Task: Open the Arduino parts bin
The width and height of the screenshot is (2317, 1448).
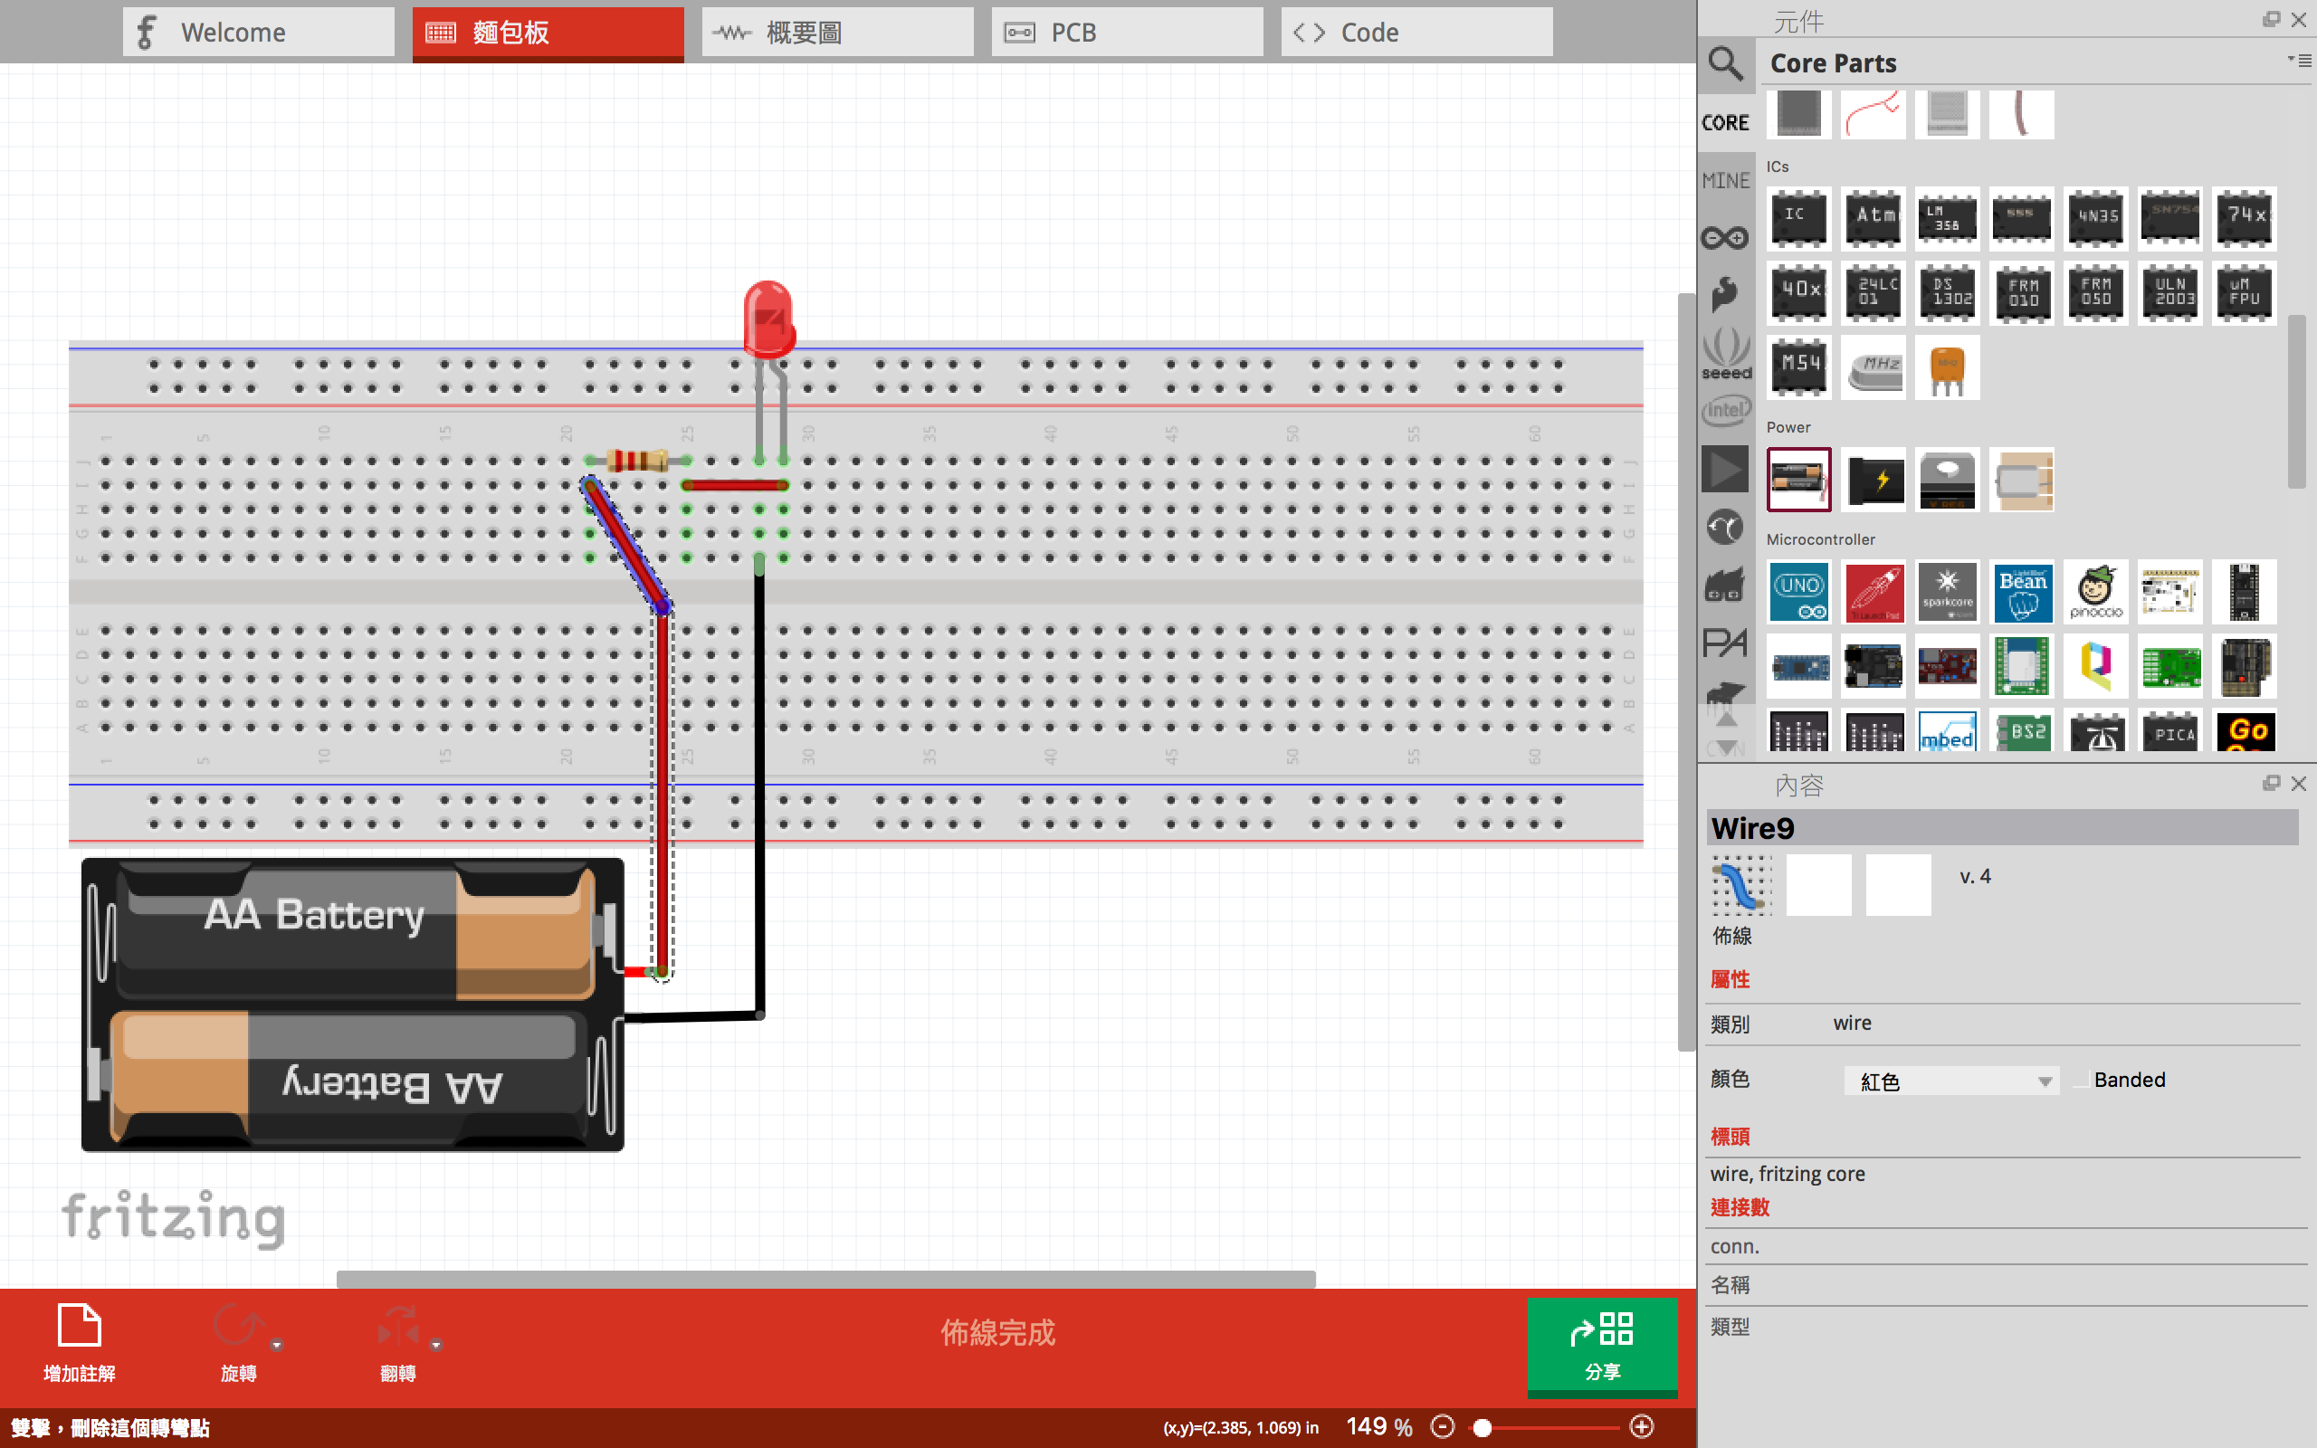Action: [1724, 237]
